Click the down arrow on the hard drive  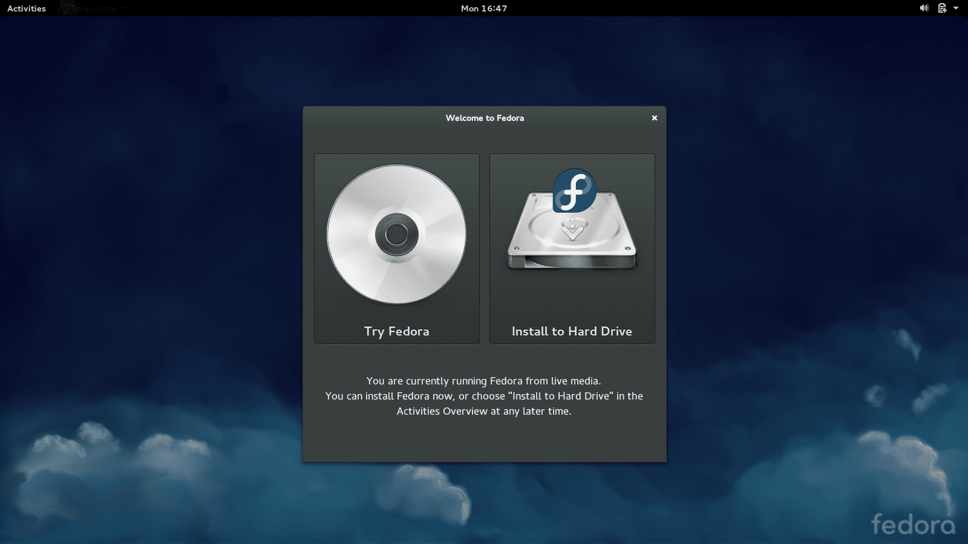click(572, 231)
